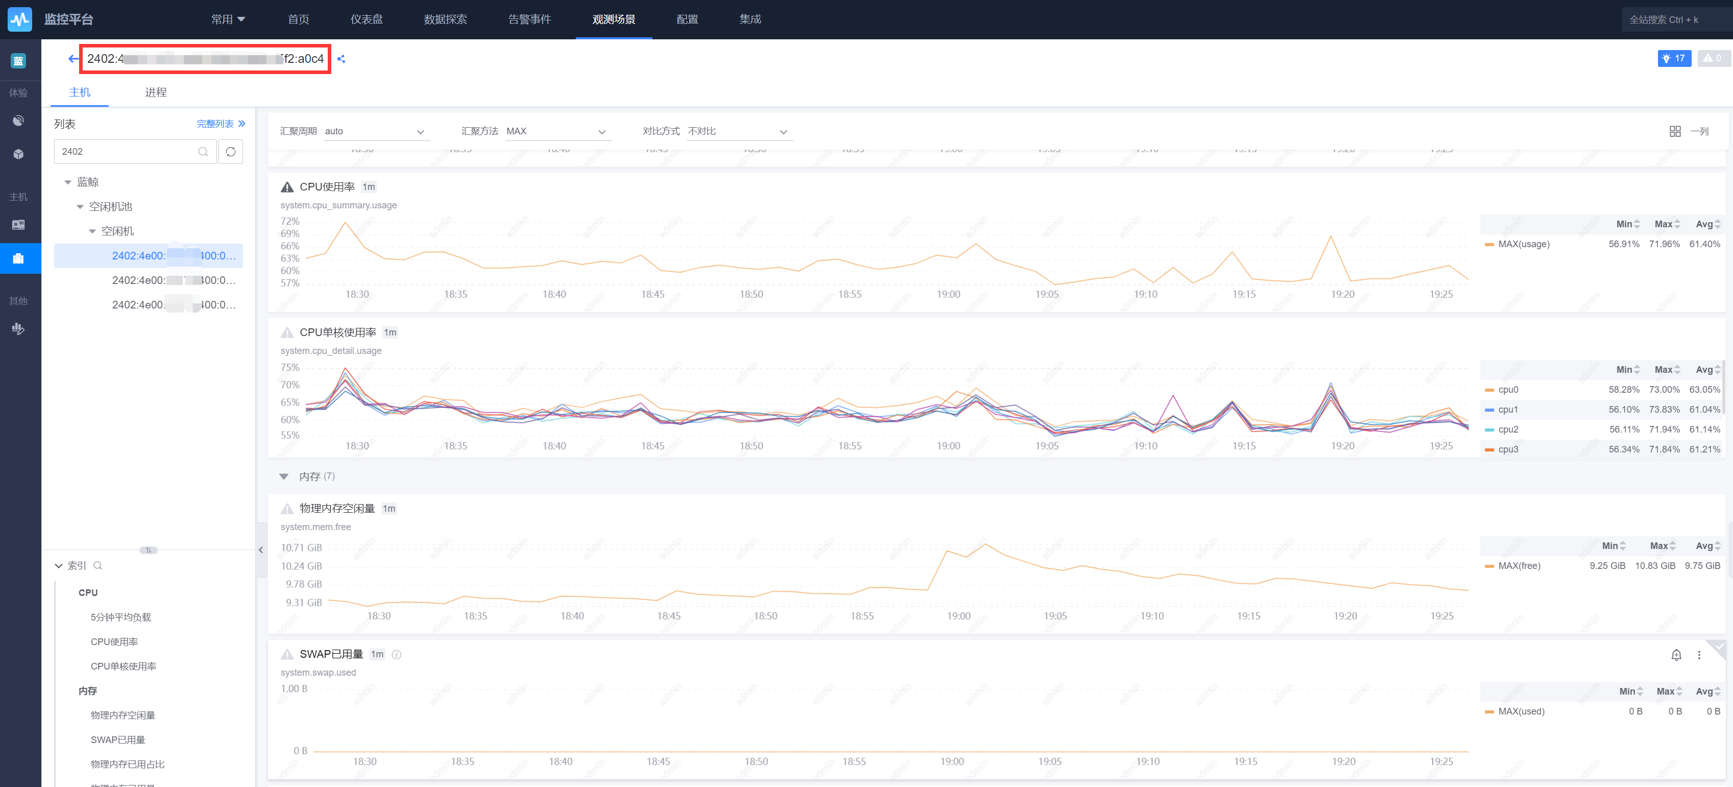This screenshot has height=787, width=1733.
Task: Toggle MAX(usage) legend series visibility
Action: pyautogui.click(x=1523, y=244)
